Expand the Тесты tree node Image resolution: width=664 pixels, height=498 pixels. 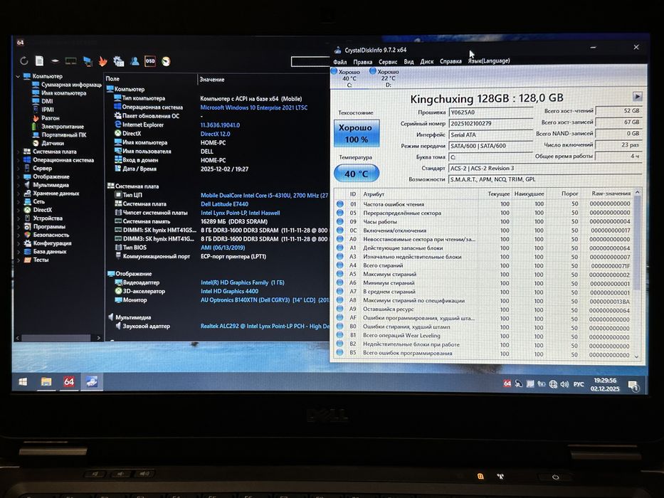pyautogui.click(x=19, y=260)
